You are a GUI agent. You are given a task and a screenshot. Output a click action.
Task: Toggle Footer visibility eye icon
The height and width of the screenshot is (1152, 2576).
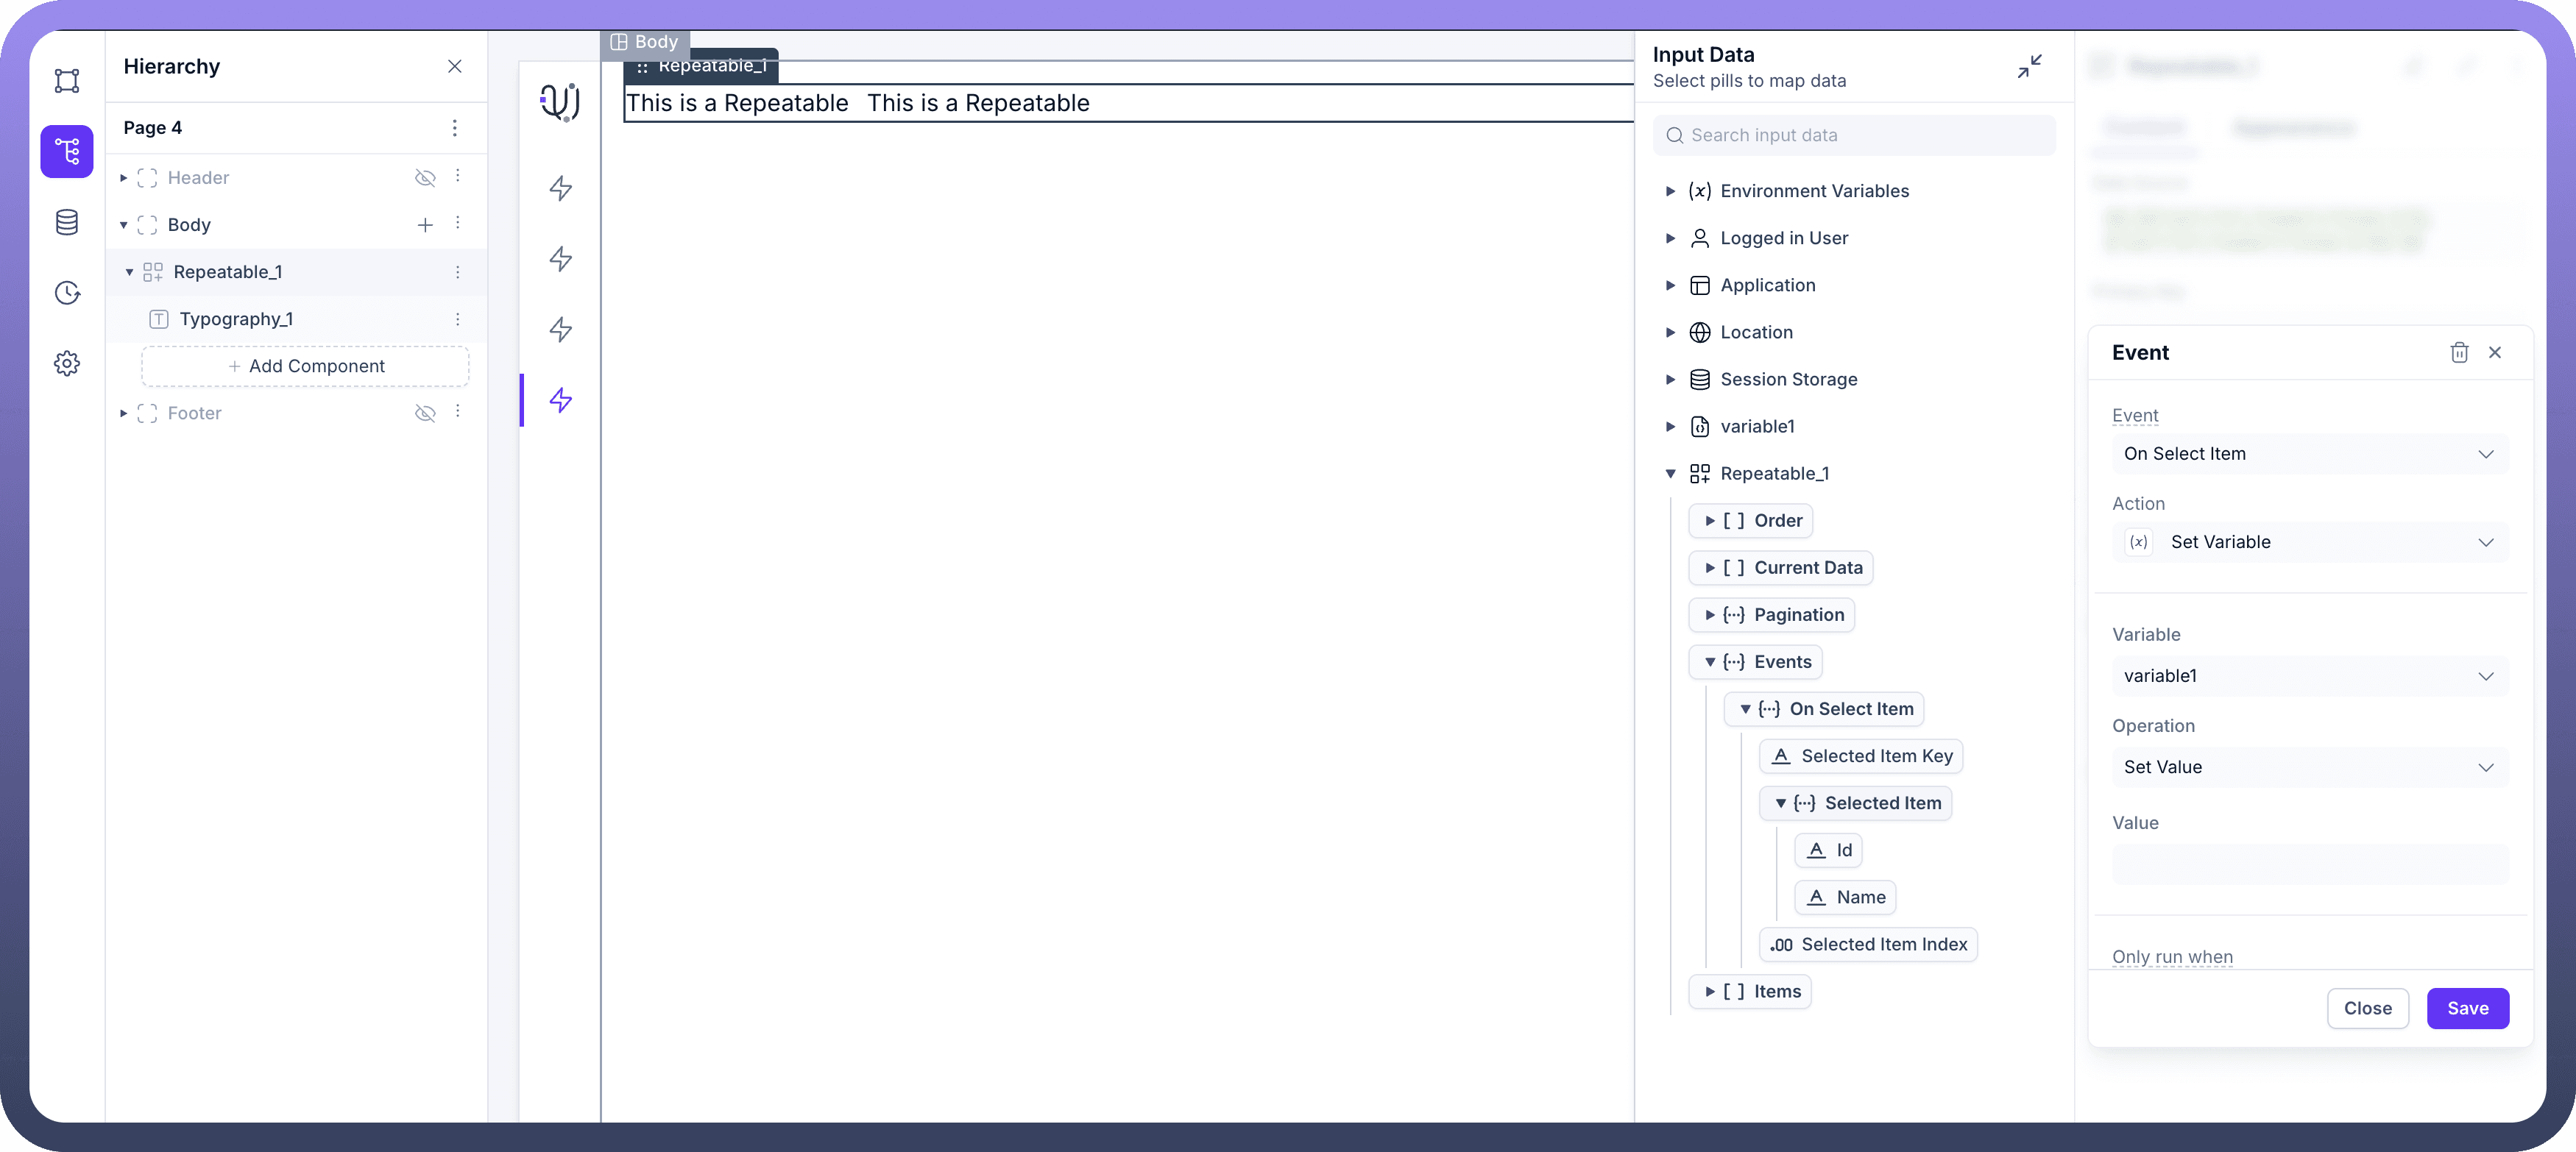[425, 413]
